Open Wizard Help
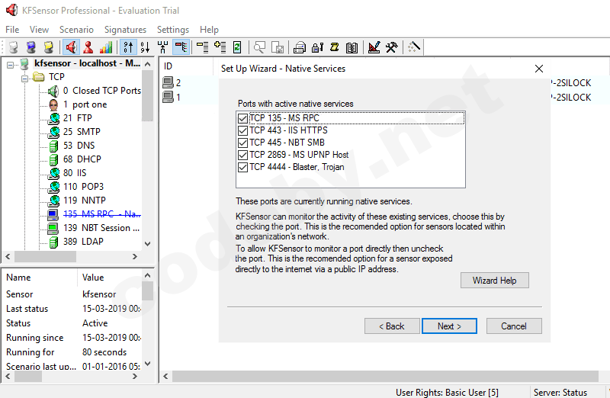The width and height of the screenshot is (610, 398). (494, 281)
